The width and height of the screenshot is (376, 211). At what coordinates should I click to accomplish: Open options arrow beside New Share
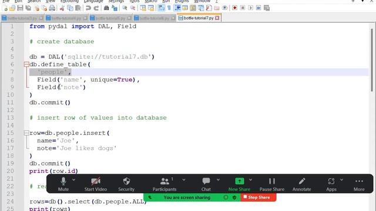[x=250, y=180]
